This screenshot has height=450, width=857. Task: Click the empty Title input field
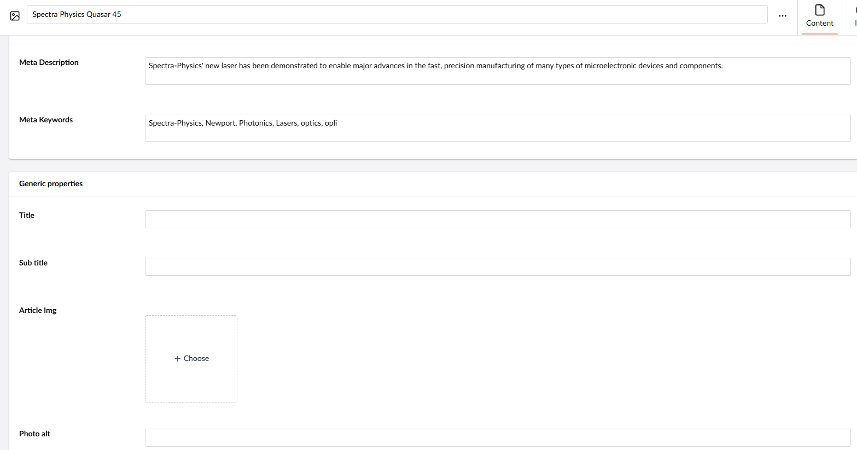497,220
